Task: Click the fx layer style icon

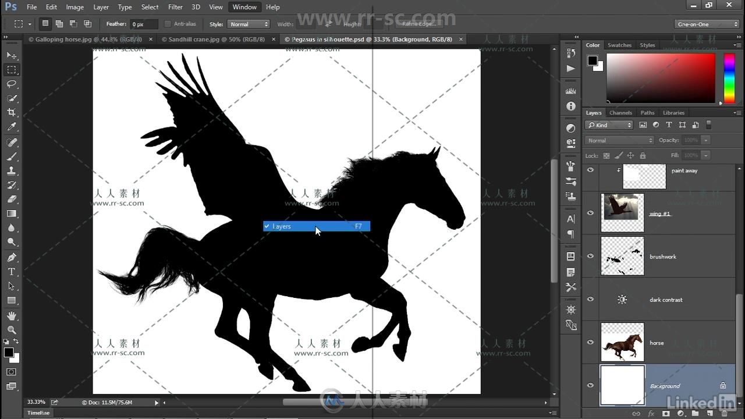Action: click(651, 413)
